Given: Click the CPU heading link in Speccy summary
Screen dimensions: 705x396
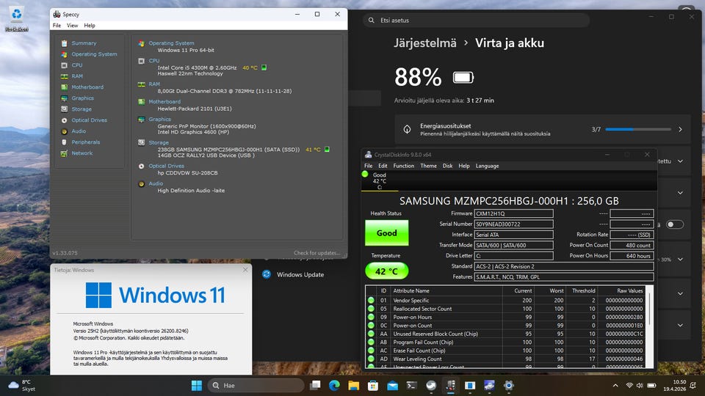Looking at the screenshot, I should [x=153, y=61].
